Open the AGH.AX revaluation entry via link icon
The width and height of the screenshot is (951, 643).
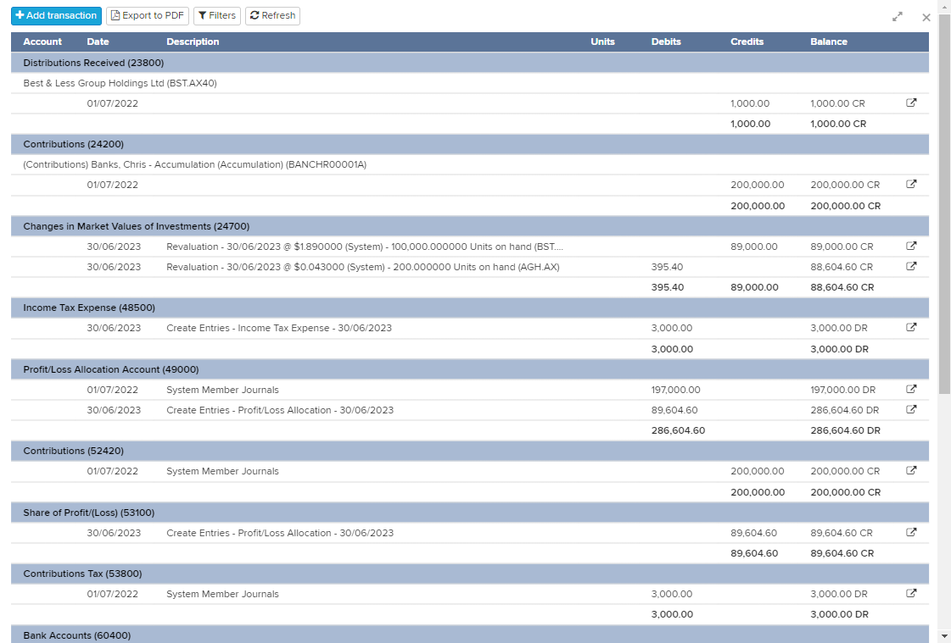pos(911,266)
